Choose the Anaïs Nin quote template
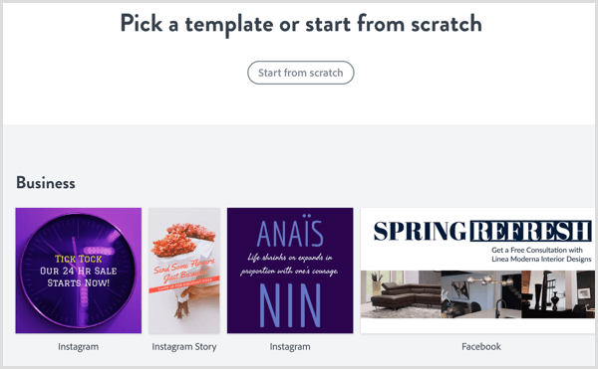598x369 pixels. tap(290, 271)
